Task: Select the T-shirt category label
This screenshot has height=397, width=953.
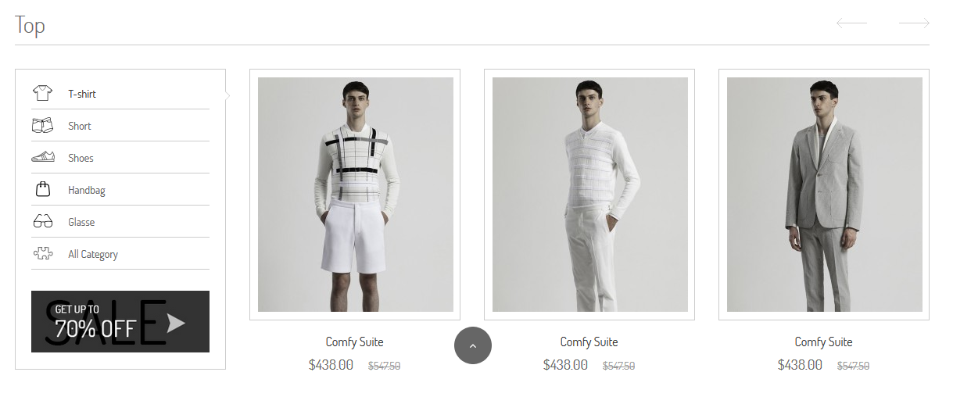Action: (x=82, y=94)
